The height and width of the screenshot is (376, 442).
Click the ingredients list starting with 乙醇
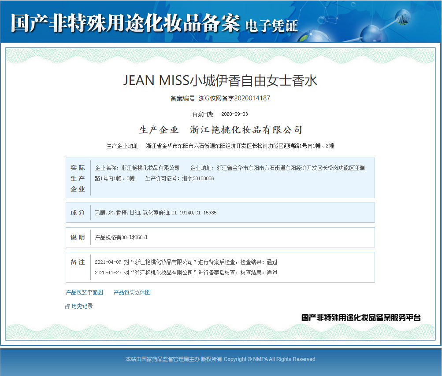[x=156, y=213]
